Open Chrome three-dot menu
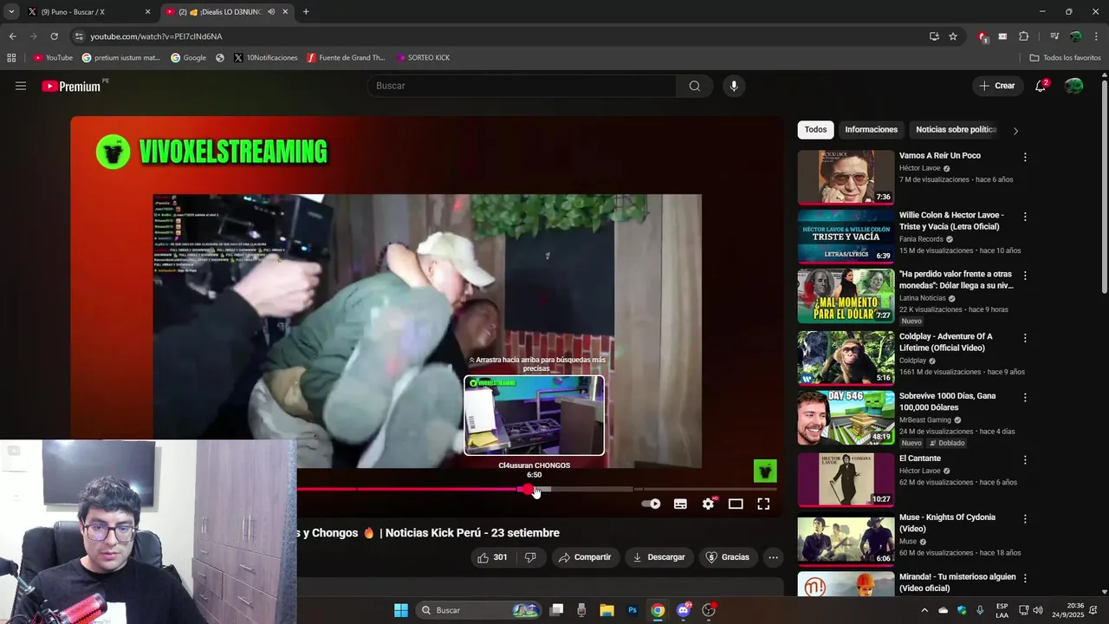This screenshot has height=624, width=1109. coord(1096,36)
